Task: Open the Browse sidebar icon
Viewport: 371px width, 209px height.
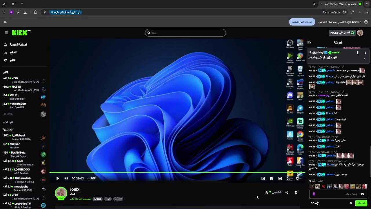Action: tap(5, 53)
